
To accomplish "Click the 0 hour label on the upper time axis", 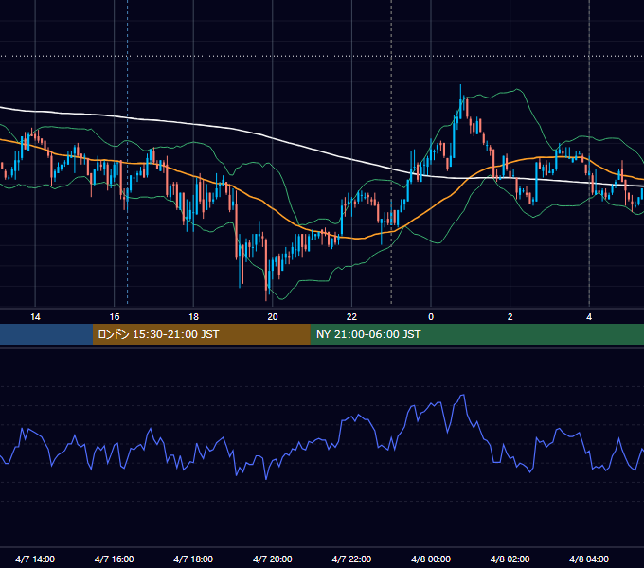I will [x=431, y=317].
